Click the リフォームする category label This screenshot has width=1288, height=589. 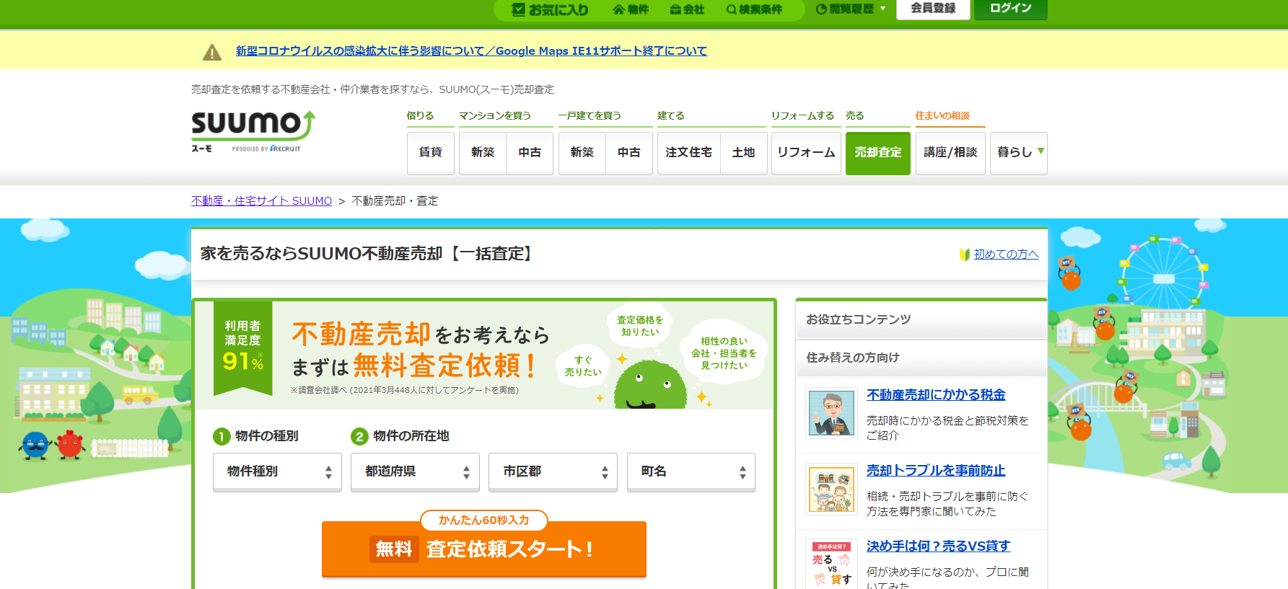(x=802, y=116)
